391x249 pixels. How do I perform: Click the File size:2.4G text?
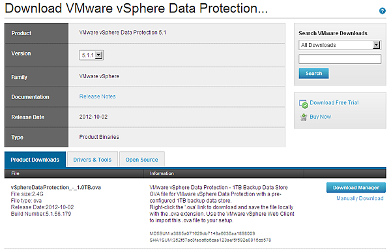click(x=27, y=194)
